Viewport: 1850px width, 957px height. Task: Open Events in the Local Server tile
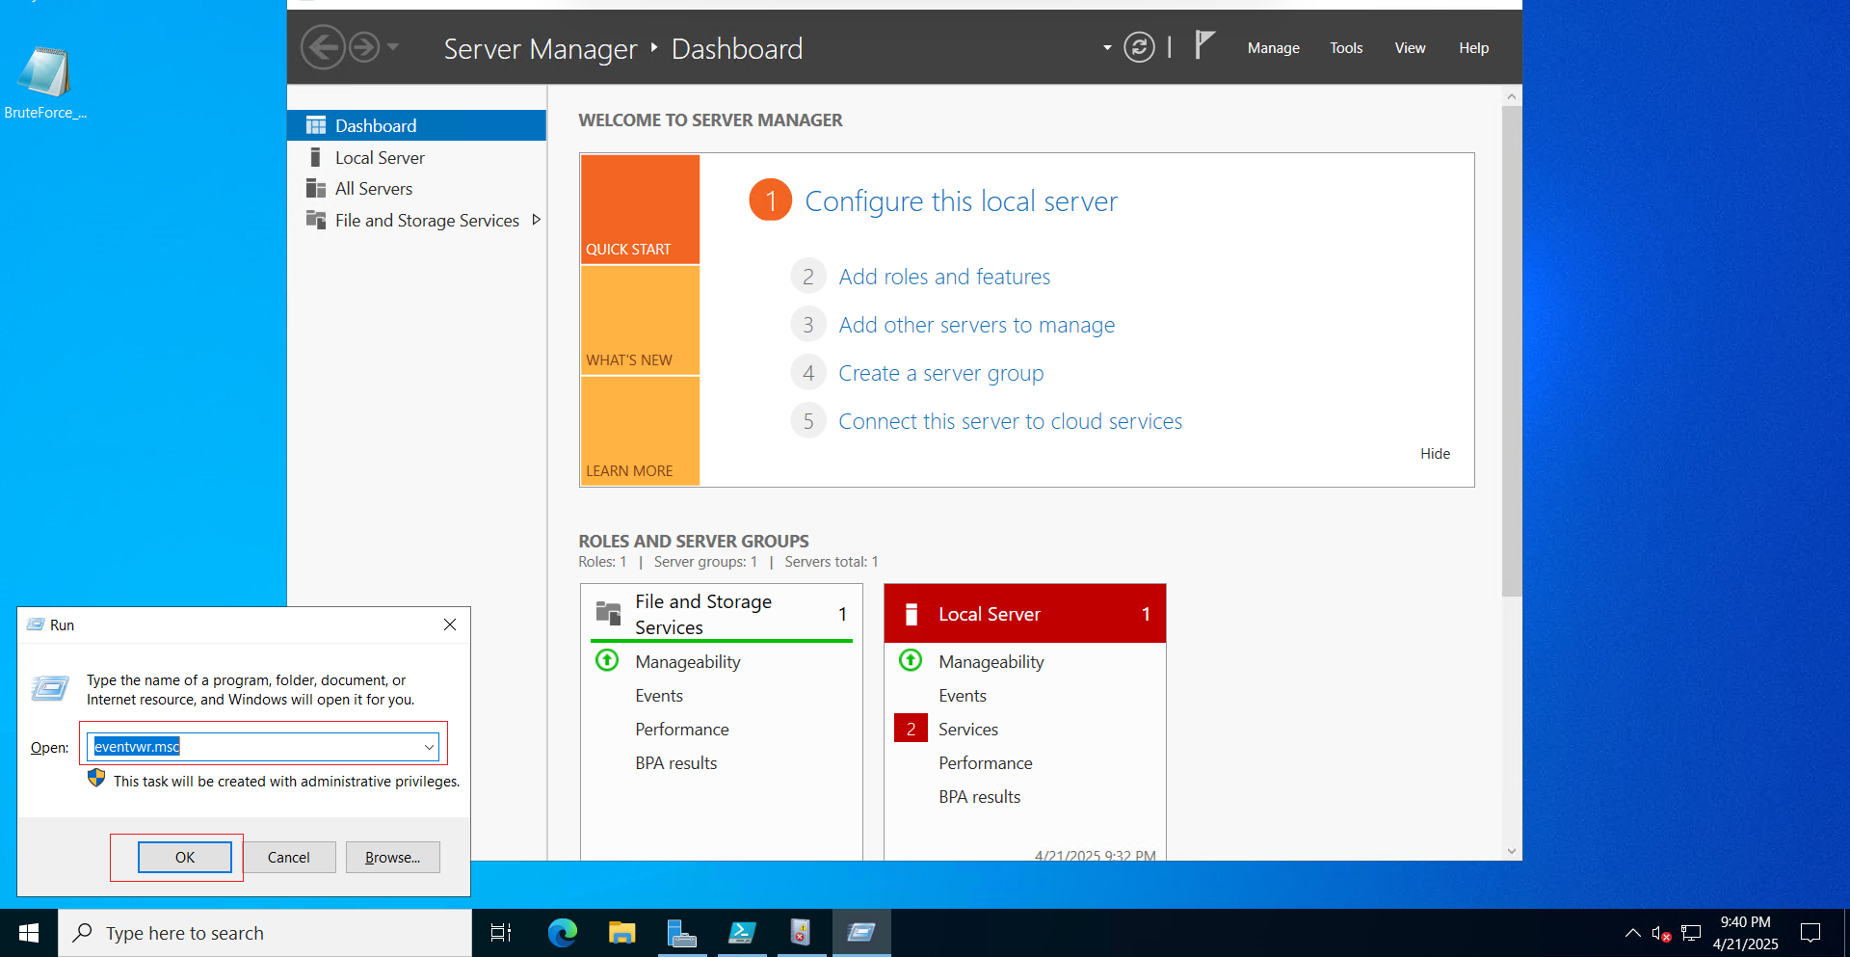(963, 696)
